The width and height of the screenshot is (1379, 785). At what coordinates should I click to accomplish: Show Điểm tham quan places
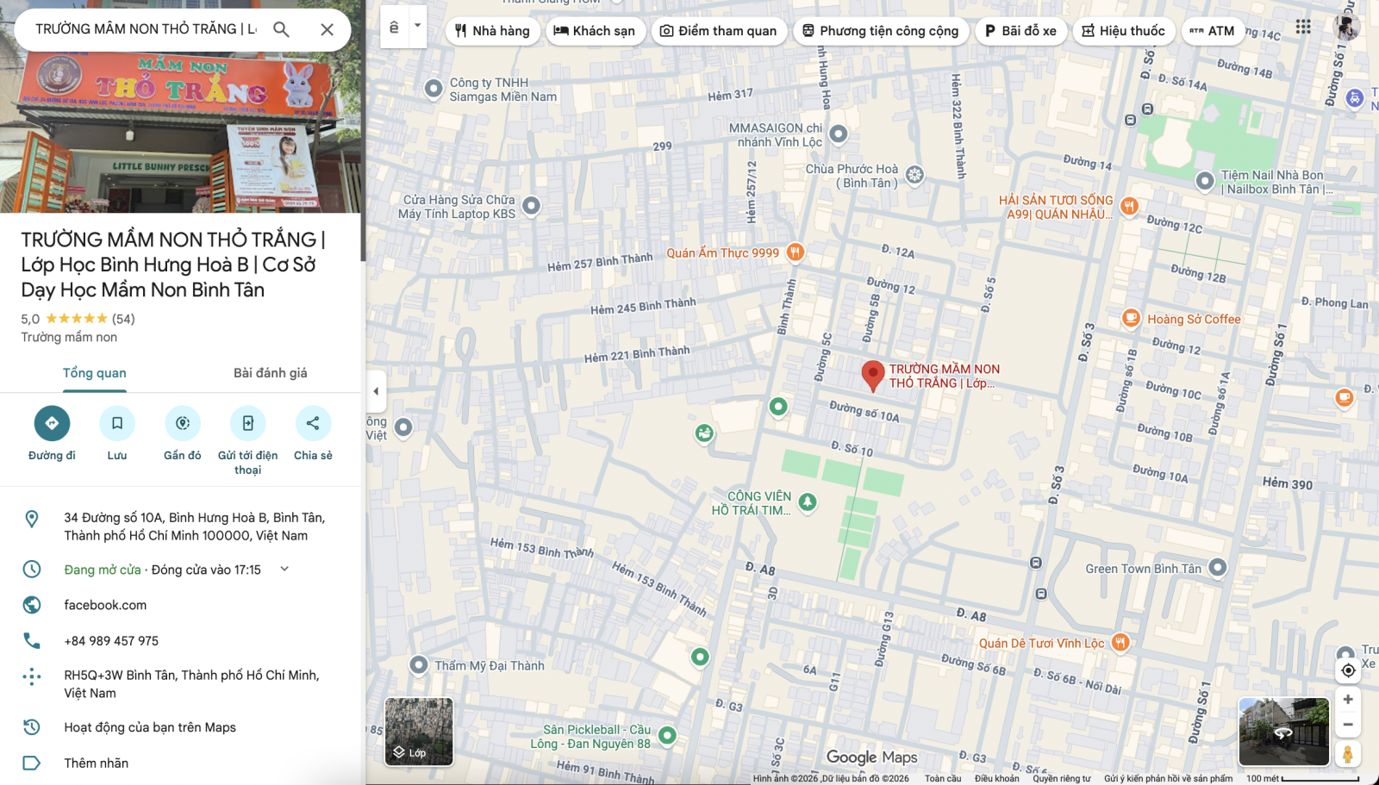tap(719, 31)
